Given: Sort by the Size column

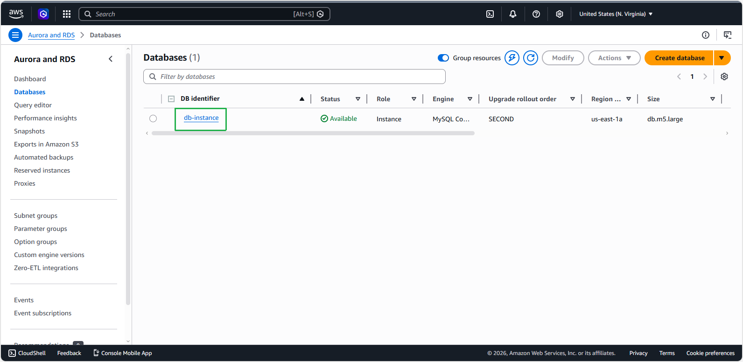Looking at the screenshot, I should [713, 99].
